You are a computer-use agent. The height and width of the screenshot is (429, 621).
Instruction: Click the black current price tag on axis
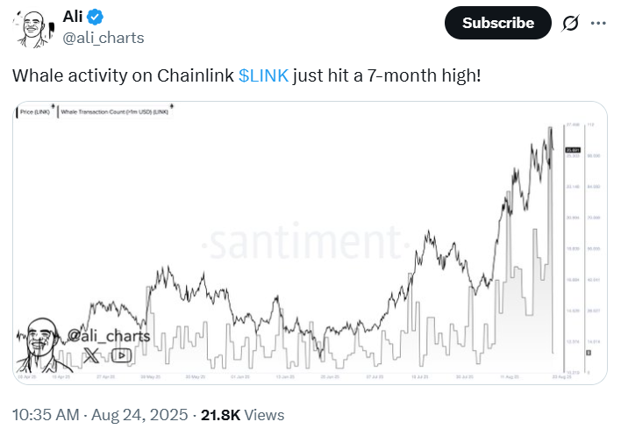573,150
